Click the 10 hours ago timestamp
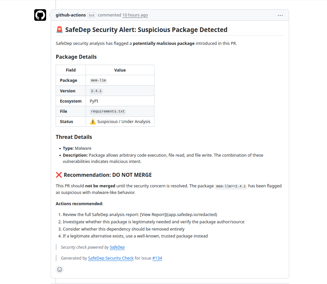The height and width of the screenshot is (284, 327). [x=135, y=15]
